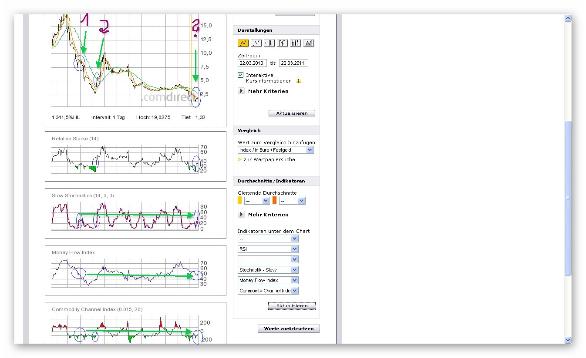The width and height of the screenshot is (586, 358).
Task: Click the Money Flow Index chart title
Action: [73, 252]
